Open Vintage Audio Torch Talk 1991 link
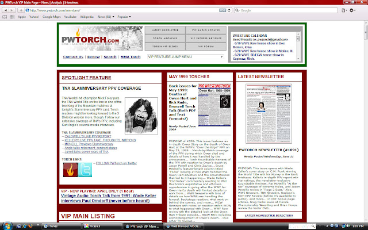The width and height of the screenshot is (368, 230). (x=109, y=198)
